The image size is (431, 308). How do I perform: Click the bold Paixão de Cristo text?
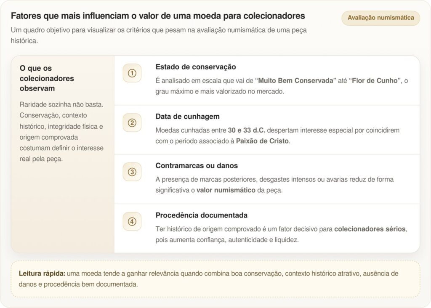[x=263, y=141]
